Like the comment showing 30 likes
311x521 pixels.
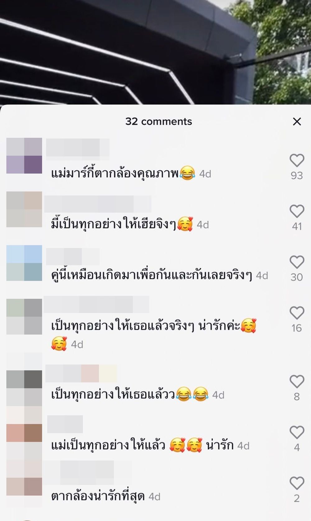point(297,262)
